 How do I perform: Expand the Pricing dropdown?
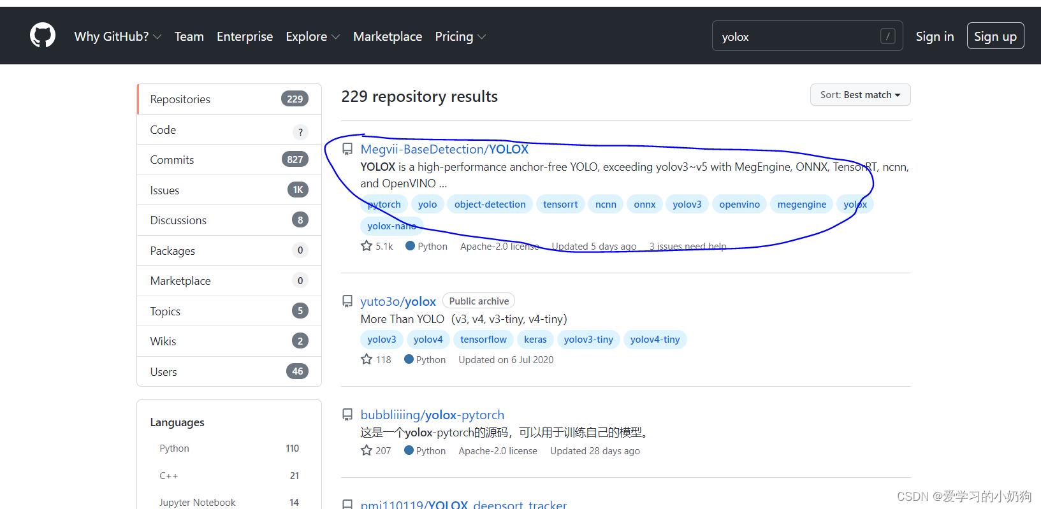point(460,36)
